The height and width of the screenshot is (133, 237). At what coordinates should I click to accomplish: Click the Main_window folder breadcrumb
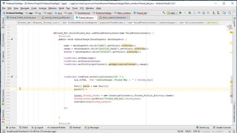pos(123,13)
